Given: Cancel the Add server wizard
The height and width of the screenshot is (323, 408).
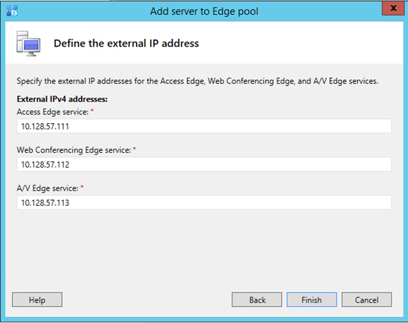Looking at the screenshot, I should pos(367,299).
